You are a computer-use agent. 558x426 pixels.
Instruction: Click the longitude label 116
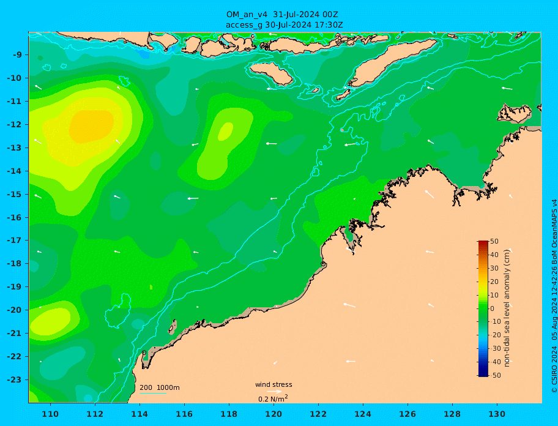pyautogui.click(x=184, y=414)
